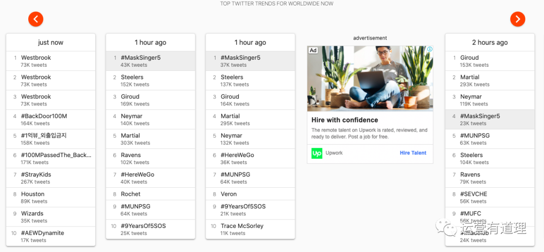544x252 pixels.
Task: Click the orange previous arrow button
Action: (x=36, y=19)
